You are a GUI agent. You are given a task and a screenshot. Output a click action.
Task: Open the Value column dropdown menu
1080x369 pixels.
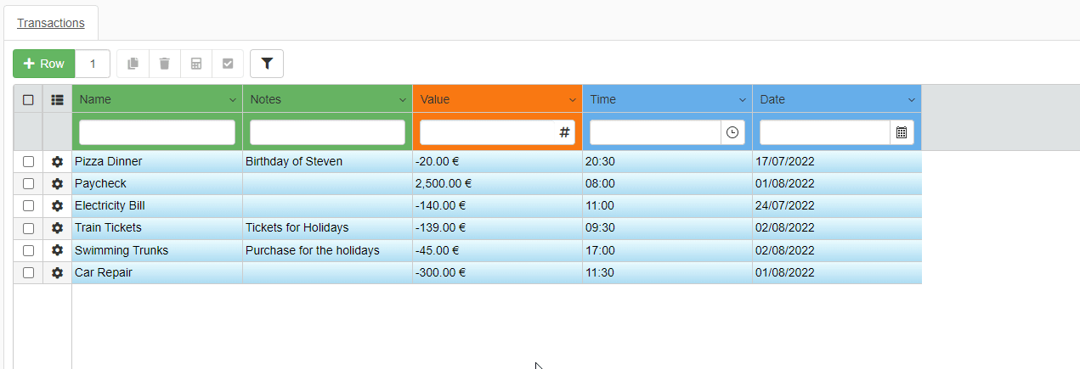573,100
